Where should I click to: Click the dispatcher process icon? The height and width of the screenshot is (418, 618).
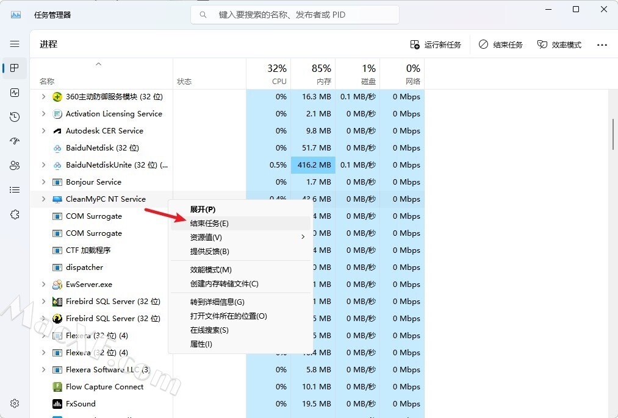[57, 267]
